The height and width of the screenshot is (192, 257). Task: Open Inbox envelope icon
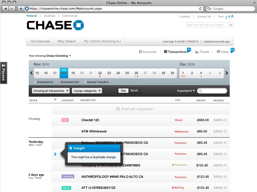pos(218,51)
